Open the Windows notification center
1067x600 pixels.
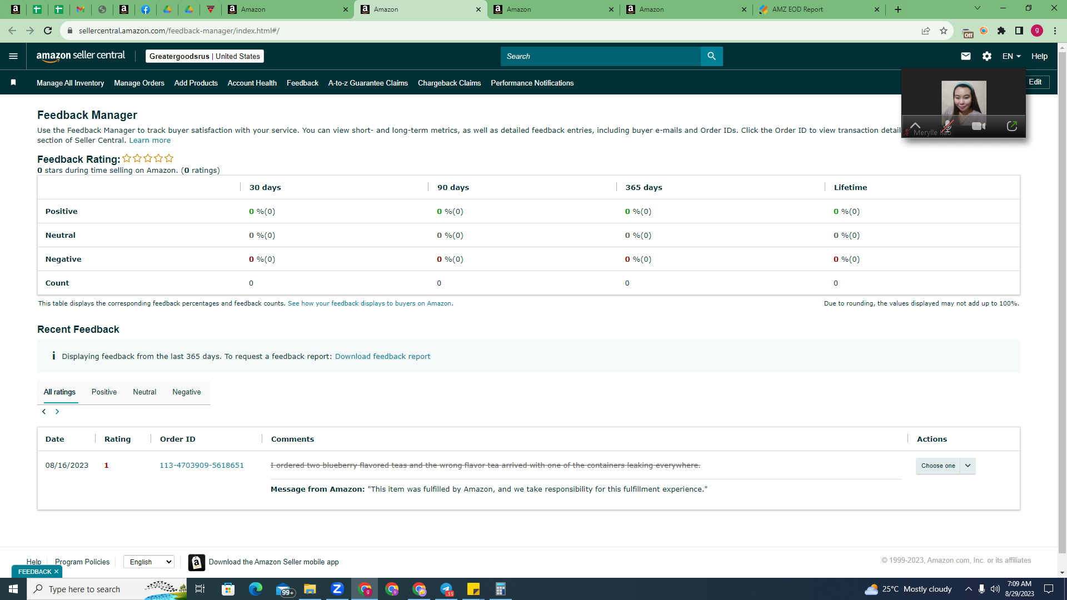(x=1049, y=589)
